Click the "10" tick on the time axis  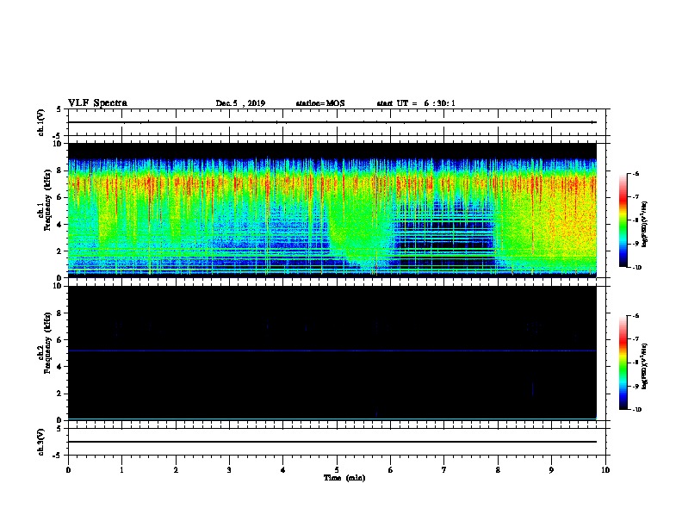(x=605, y=470)
